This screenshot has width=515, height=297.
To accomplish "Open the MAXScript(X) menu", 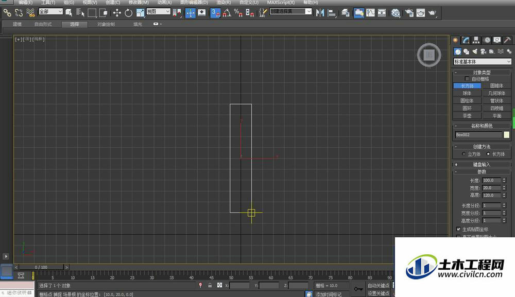I will [x=281, y=3].
